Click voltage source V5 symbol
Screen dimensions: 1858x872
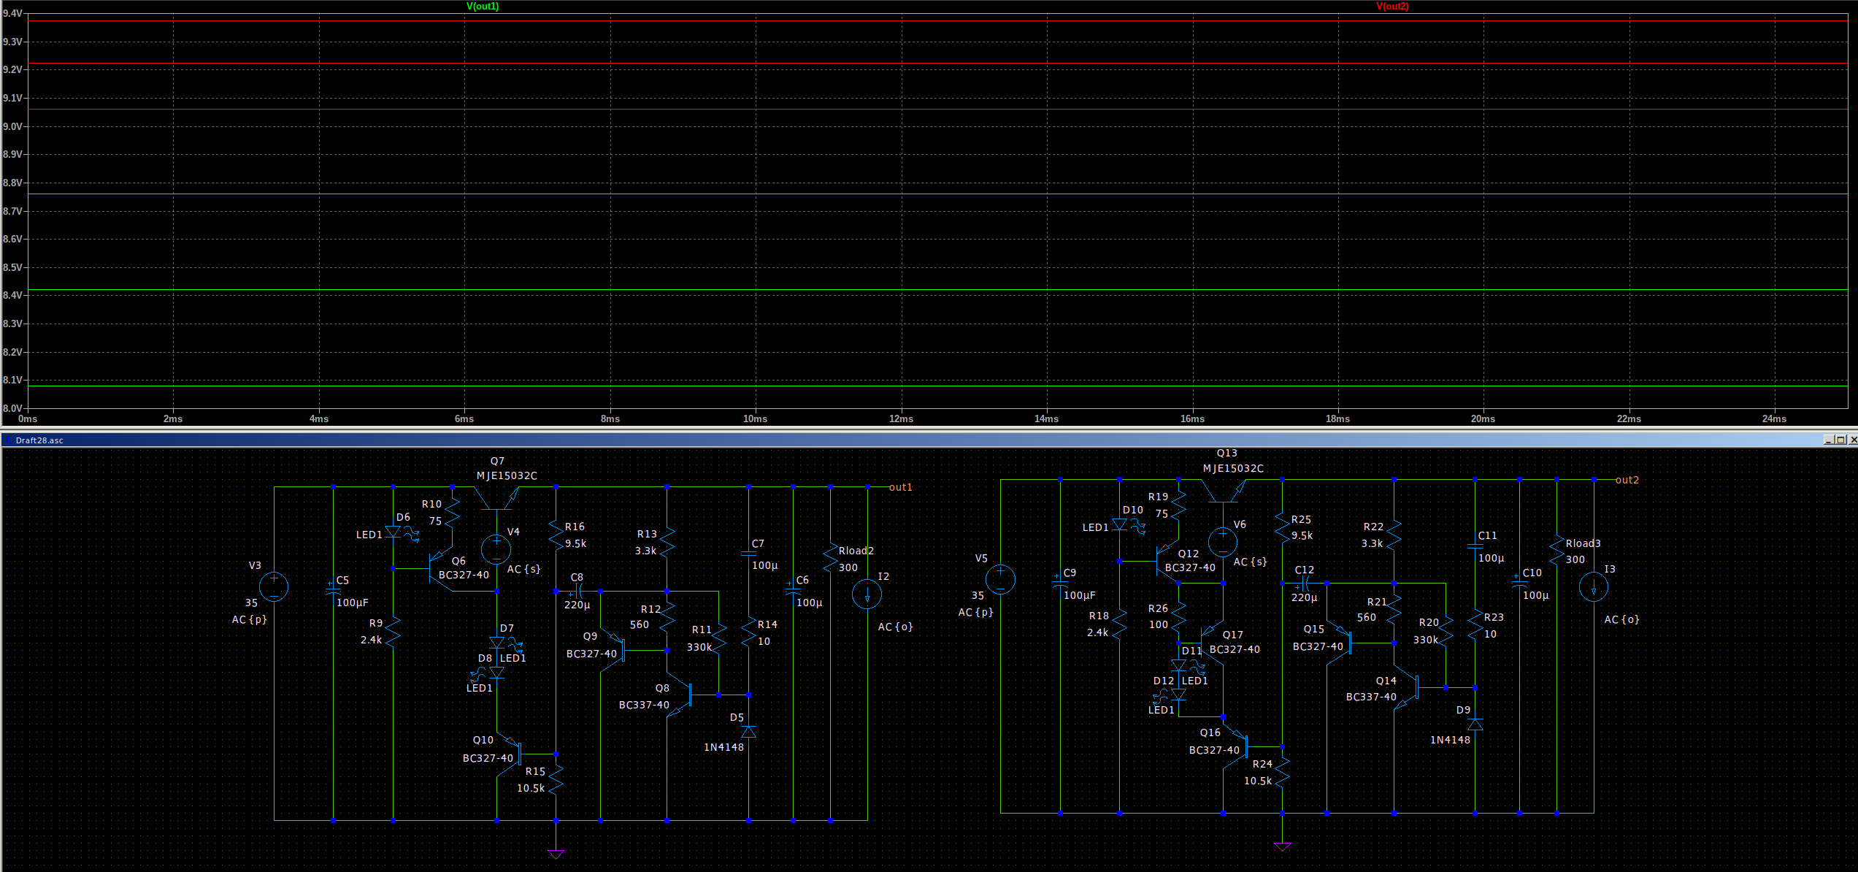(x=1000, y=579)
